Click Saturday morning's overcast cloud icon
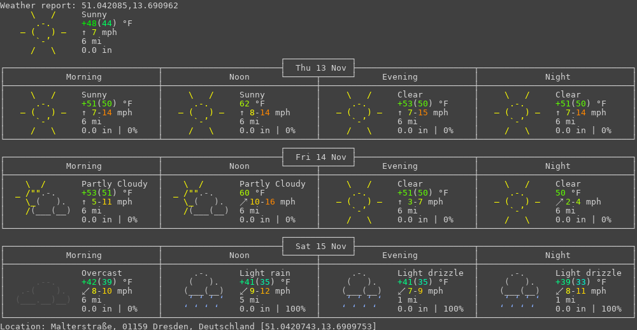Image resolution: width=637 pixels, height=330 pixels. 43,291
